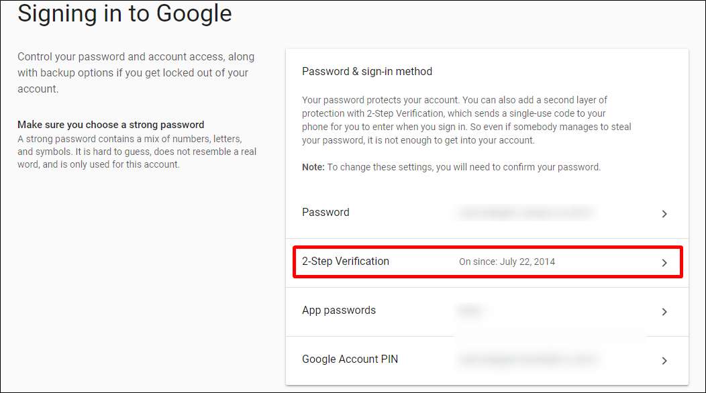This screenshot has width=706, height=393.
Task: Click the 'On since: July 22, 2014' text
Action: tap(507, 262)
